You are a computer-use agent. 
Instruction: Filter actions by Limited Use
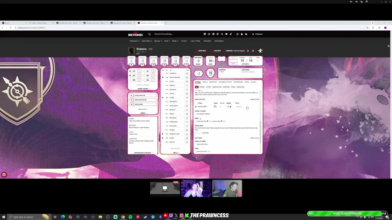pos(240,87)
